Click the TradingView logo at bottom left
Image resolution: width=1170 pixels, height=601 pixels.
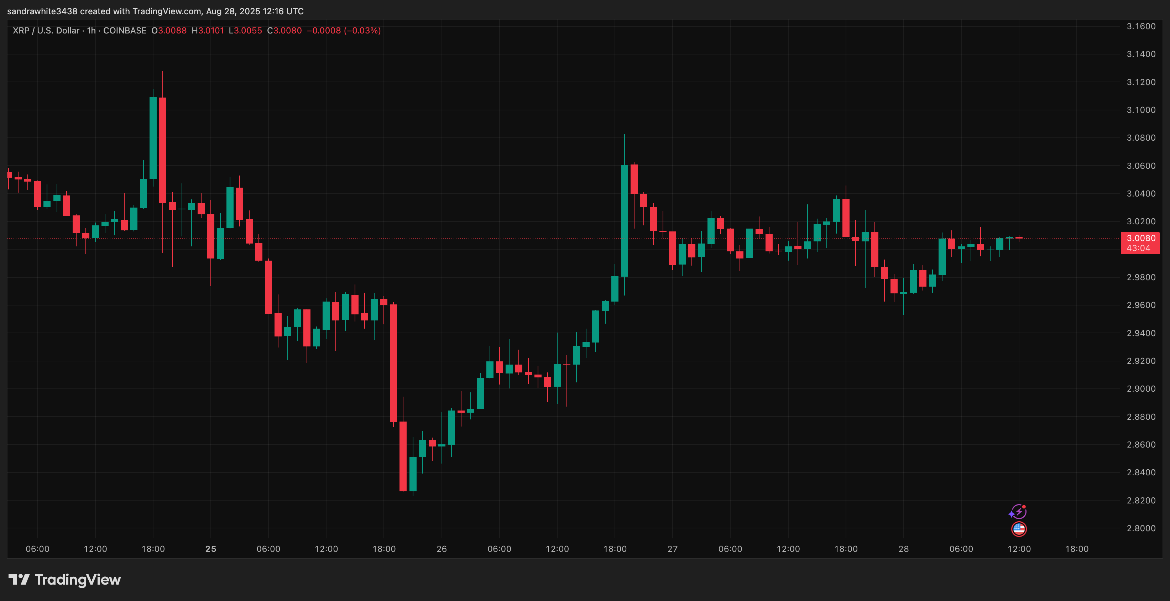tap(64, 580)
